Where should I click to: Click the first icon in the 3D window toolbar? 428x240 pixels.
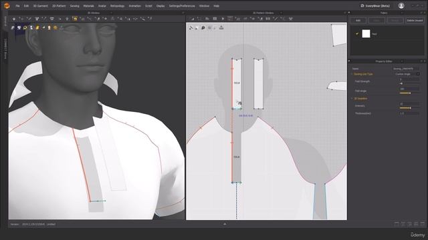pos(14,19)
